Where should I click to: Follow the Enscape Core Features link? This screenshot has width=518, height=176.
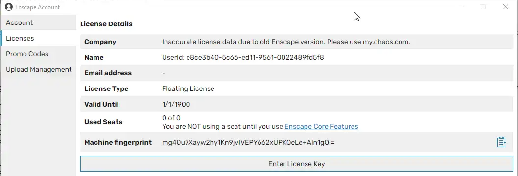pos(321,126)
